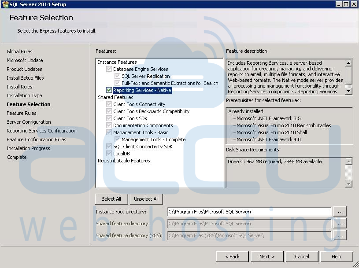Open the Installation Progress step
359x268 pixels.
(x=28, y=148)
